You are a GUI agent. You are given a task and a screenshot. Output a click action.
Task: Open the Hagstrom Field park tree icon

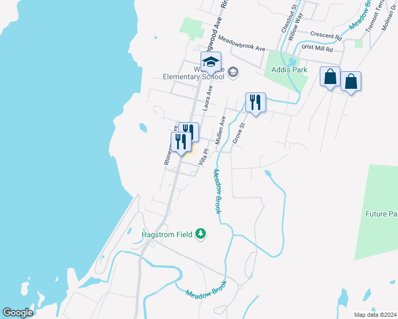click(x=201, y=234)
